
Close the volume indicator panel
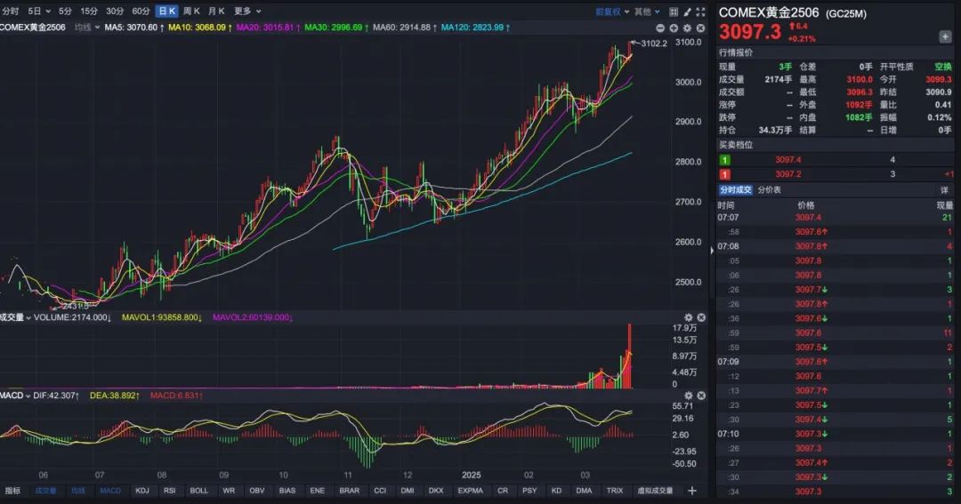click(701, 317)
